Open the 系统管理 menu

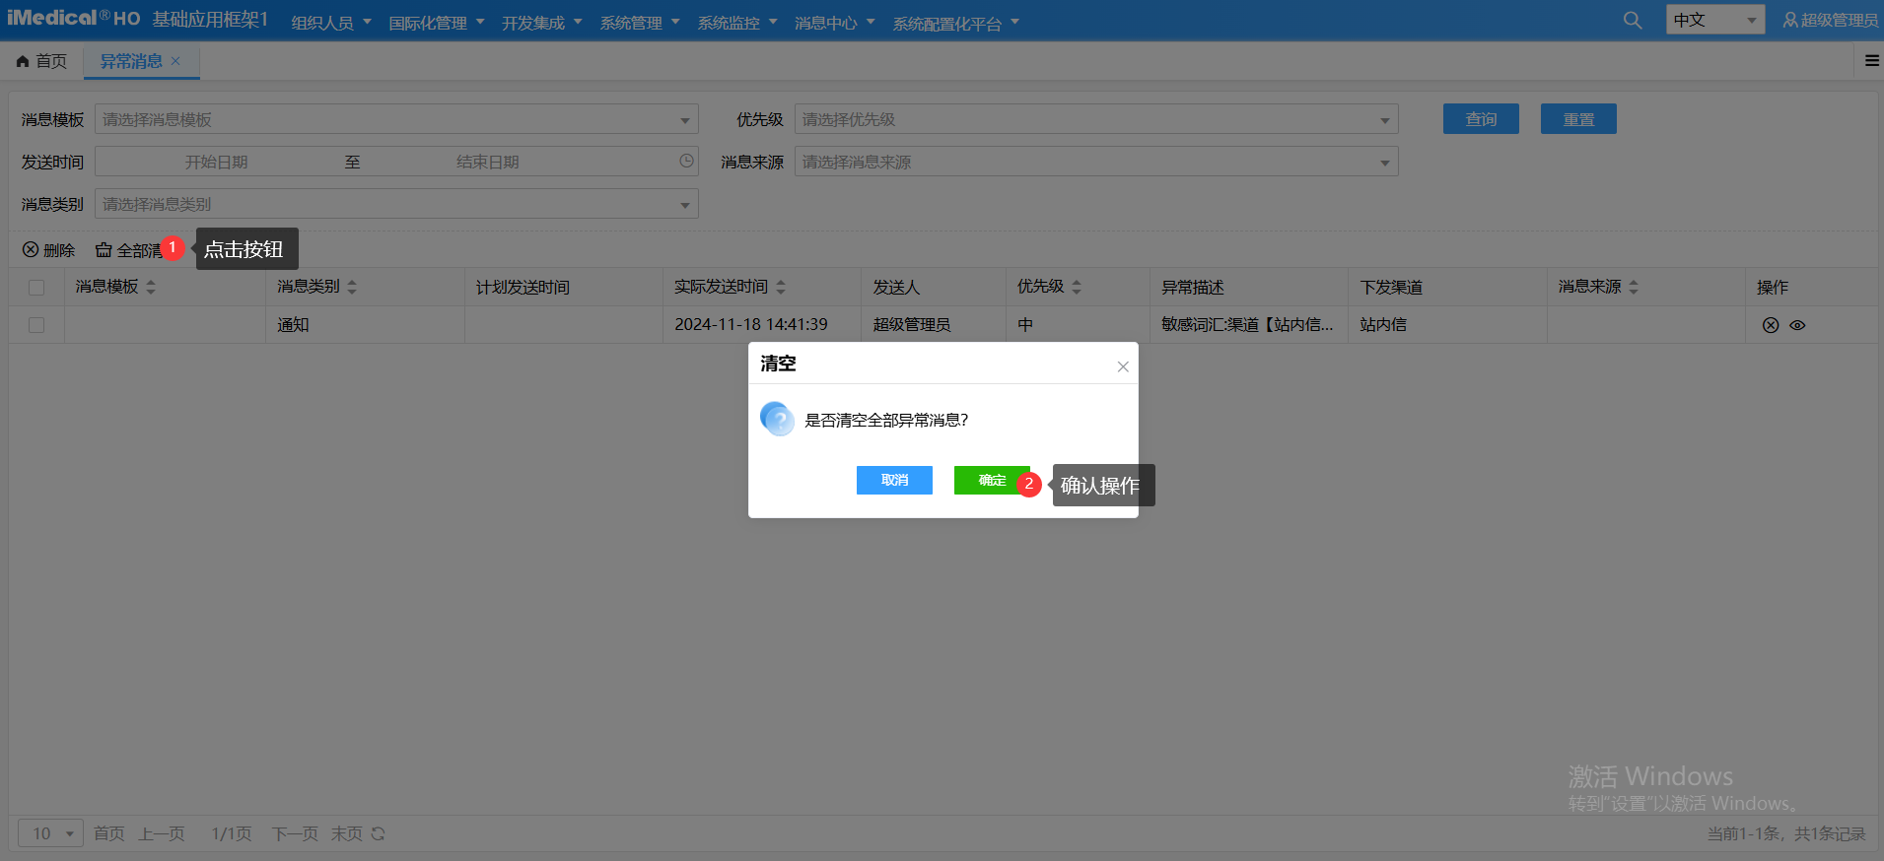639,23
